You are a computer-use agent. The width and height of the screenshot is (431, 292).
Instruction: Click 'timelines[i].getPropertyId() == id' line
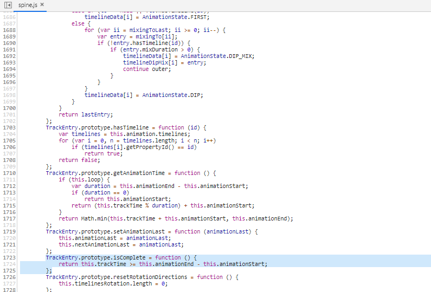tap(134, 147)
